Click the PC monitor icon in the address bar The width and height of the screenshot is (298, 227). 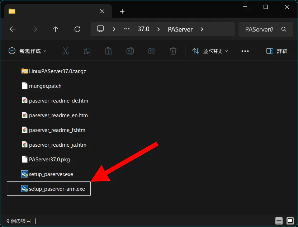tap(100, 29)
